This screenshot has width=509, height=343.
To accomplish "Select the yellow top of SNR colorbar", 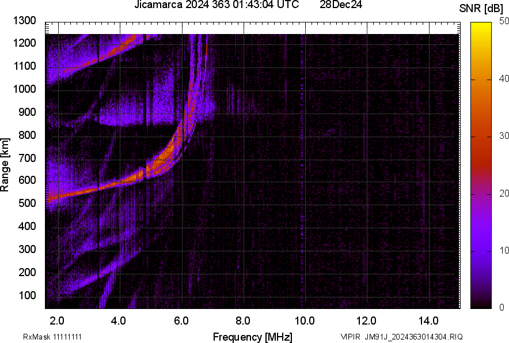I will pos(481,26).
